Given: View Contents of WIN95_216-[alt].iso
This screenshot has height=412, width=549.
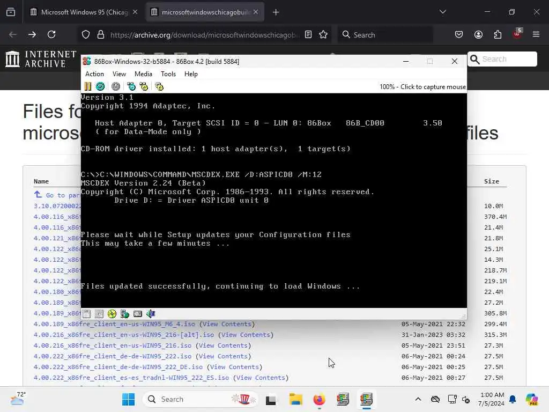Looking at the screenshot, I should click(246, 335).
